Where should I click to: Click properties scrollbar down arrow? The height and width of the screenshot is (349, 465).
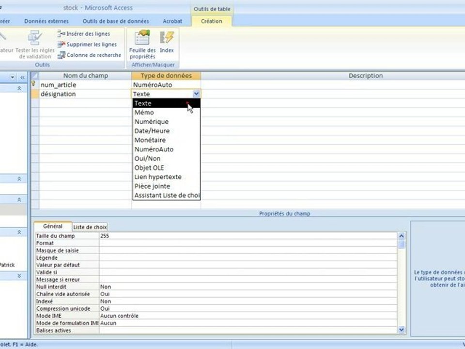402,330
